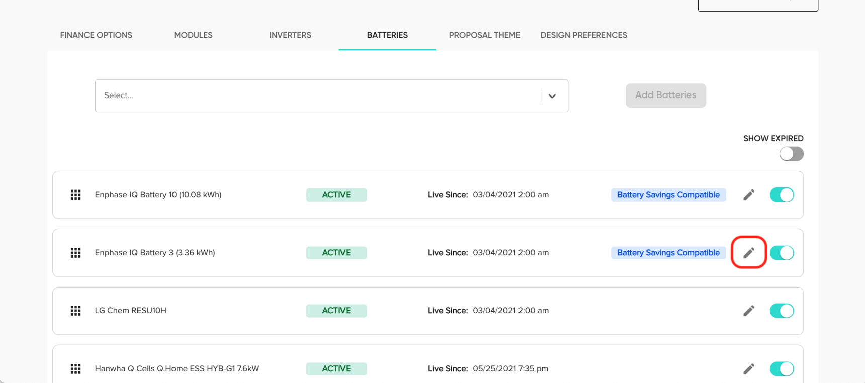Toggle off LG Chem RESU10H battery
The height and width of the screenshot is (383, 865).
782,311
